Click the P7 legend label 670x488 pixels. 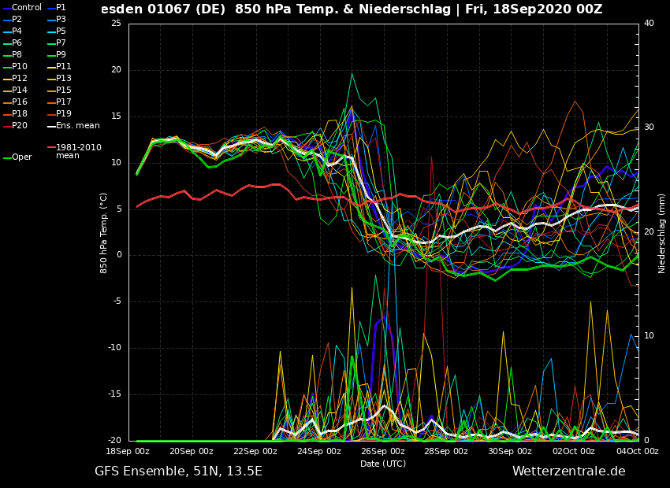pos(61,43)
